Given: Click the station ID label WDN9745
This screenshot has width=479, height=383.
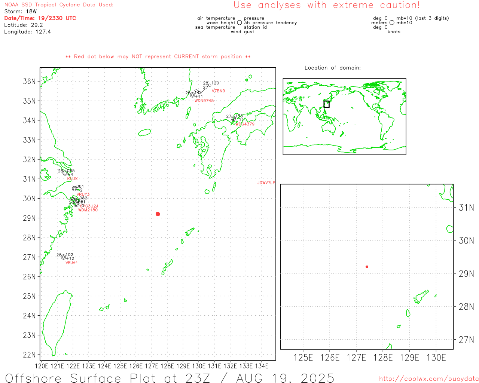Looking at the screenshot, I should (204, 101).
